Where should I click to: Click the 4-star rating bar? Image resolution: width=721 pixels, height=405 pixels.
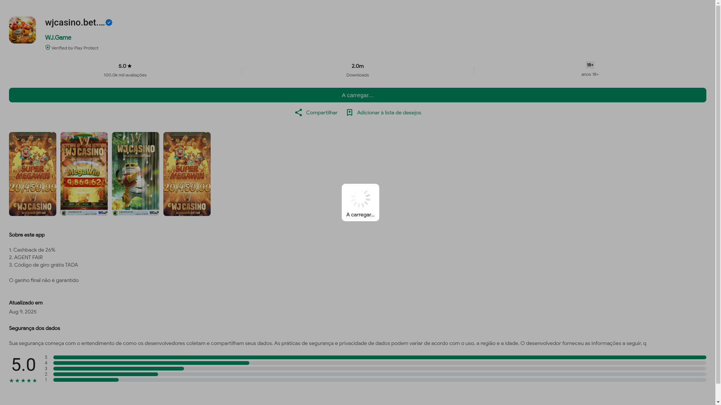(x=380, y=363)
